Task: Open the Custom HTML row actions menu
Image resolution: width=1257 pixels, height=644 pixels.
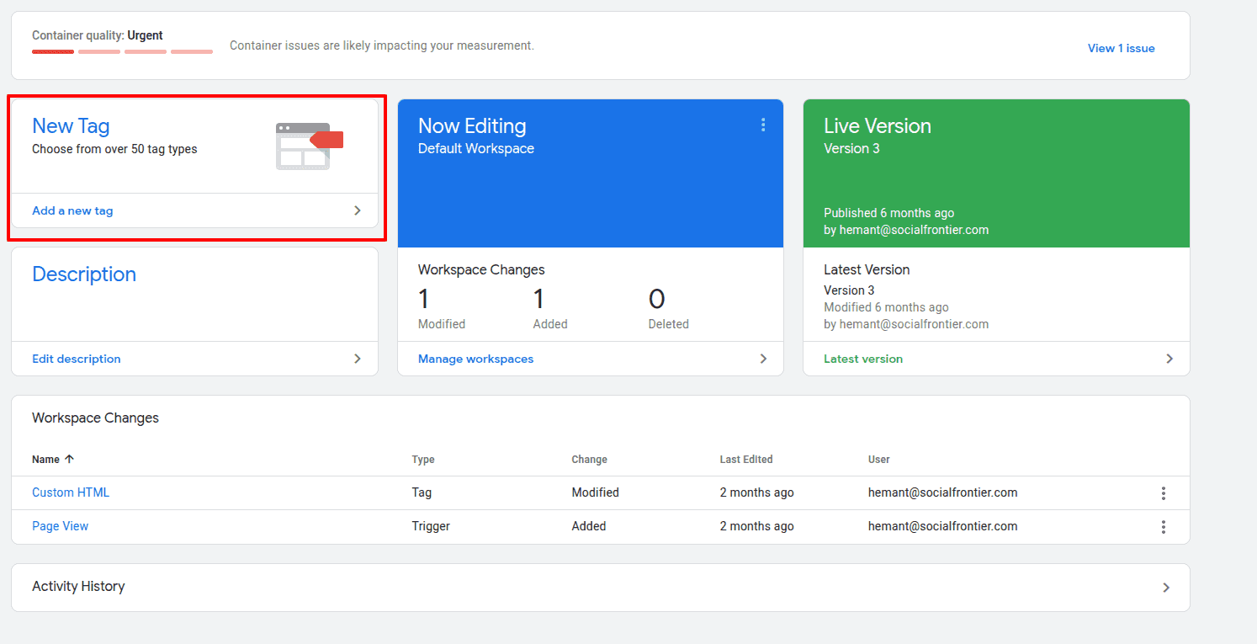Action: click(1164, 492)
